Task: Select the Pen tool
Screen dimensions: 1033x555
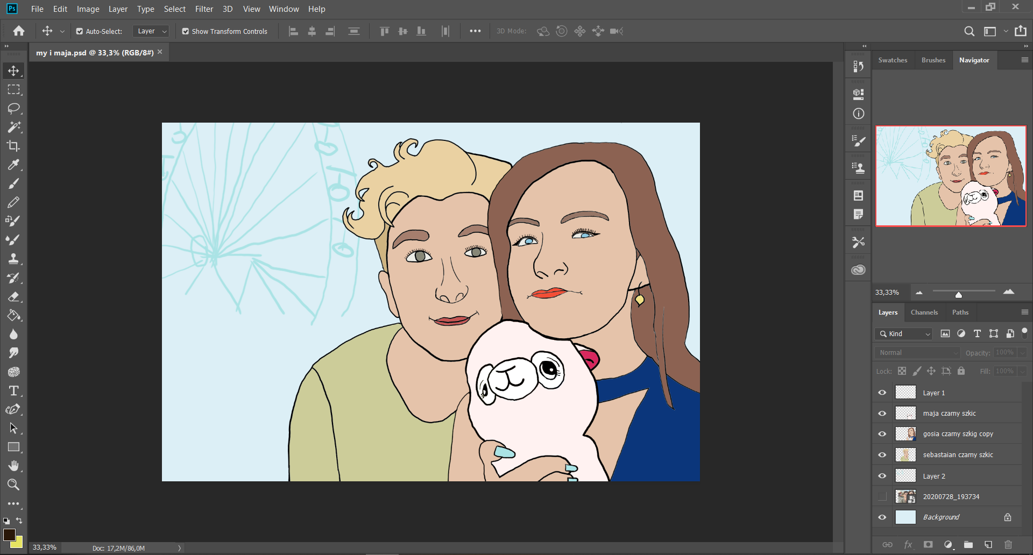Action: [13, 409]
